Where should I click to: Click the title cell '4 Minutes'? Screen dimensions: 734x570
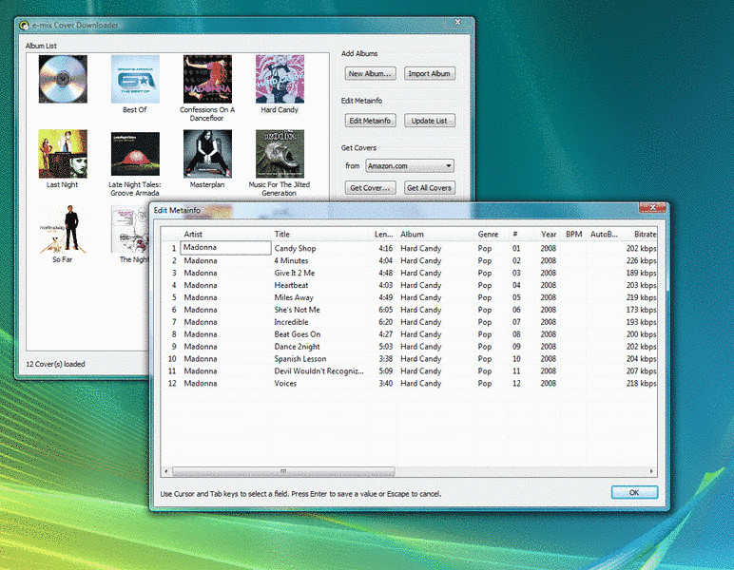[291, 260]
